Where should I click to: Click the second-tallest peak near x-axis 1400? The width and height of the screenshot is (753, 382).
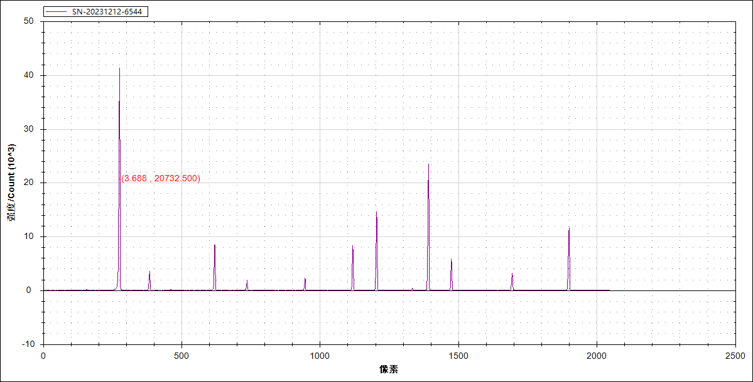[428, 165]
